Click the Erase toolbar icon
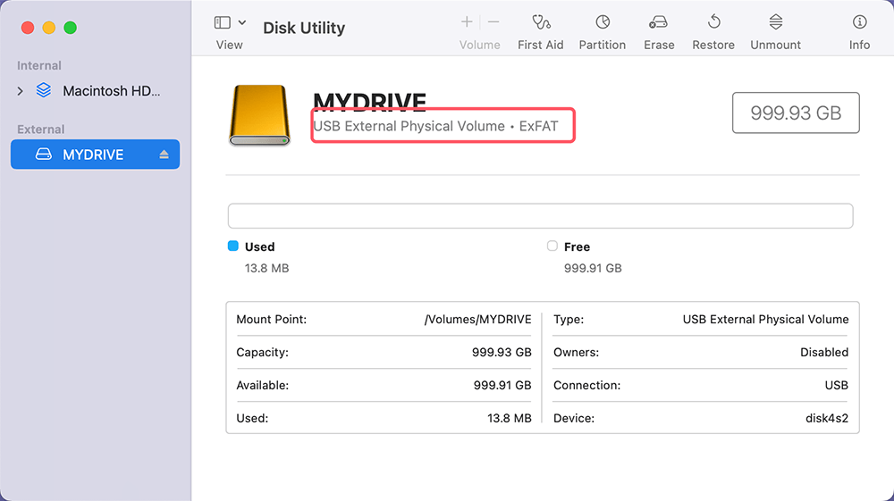Image resolution: width=894 pixels, height=501 pixels. (659, 23)
